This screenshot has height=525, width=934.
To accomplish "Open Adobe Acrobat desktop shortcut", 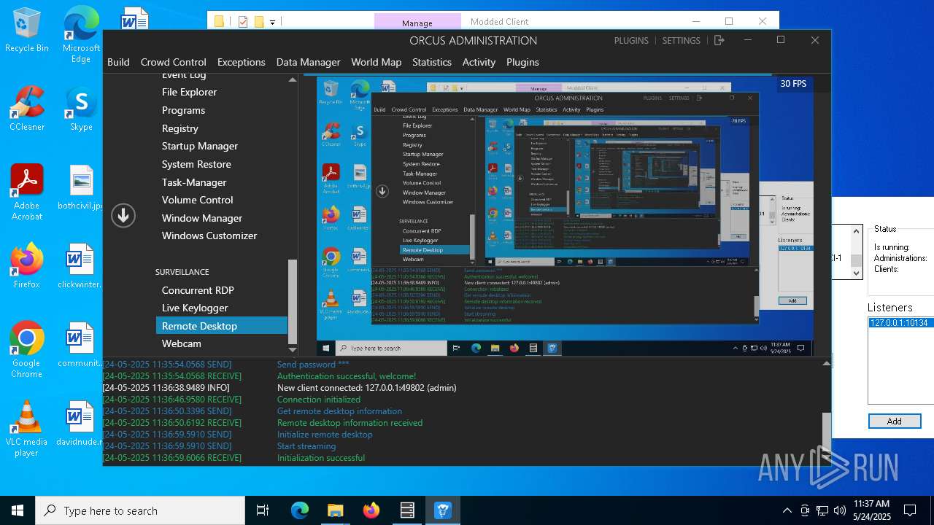I will click(27, 192).
